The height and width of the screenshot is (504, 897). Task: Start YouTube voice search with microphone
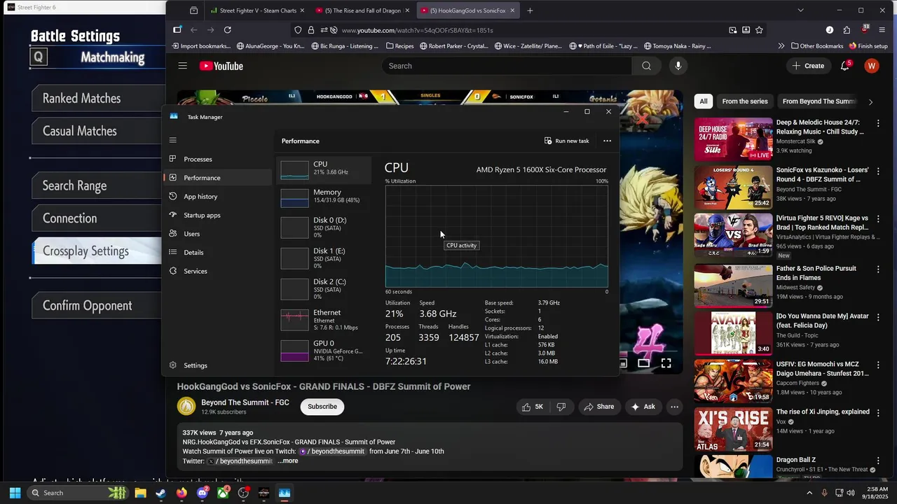click(x=678, y=66)
